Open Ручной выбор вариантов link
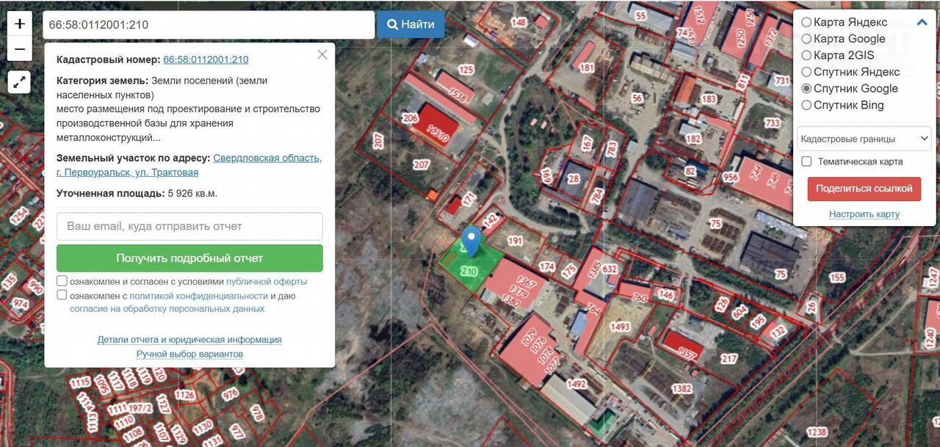The image size is (940, 447). click(189, 354)
